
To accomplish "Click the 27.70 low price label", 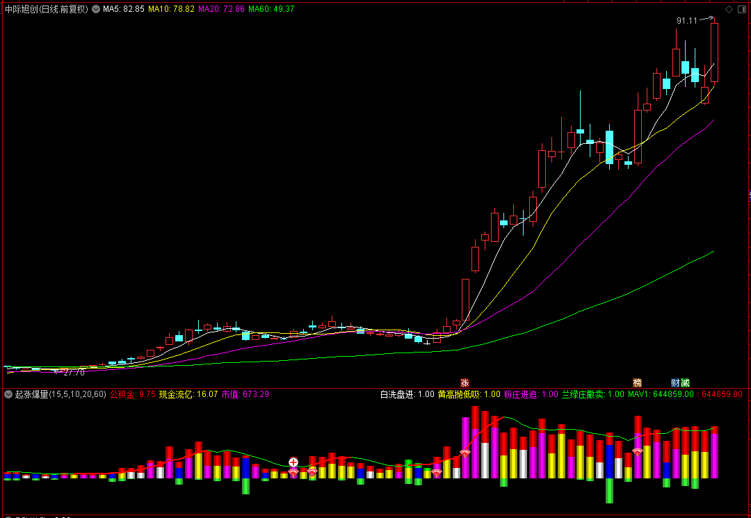I will point(74,373).
